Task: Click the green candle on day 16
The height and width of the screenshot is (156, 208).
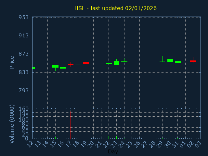Action: 63,68
